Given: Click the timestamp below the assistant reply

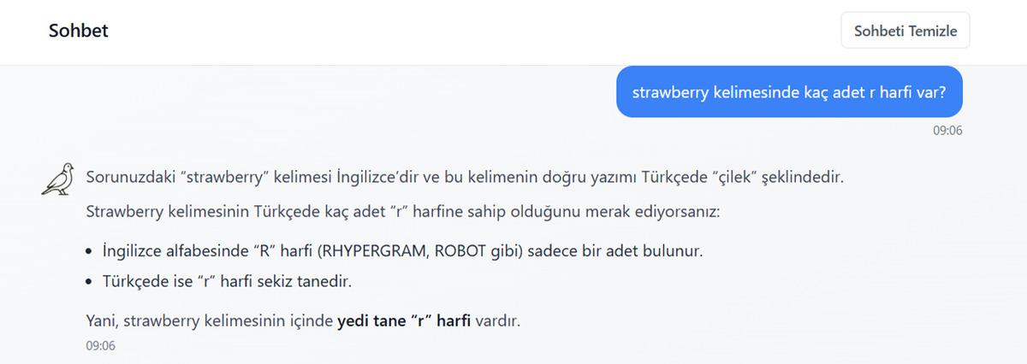Looking at the screenshot, I should tap(100, 346).
